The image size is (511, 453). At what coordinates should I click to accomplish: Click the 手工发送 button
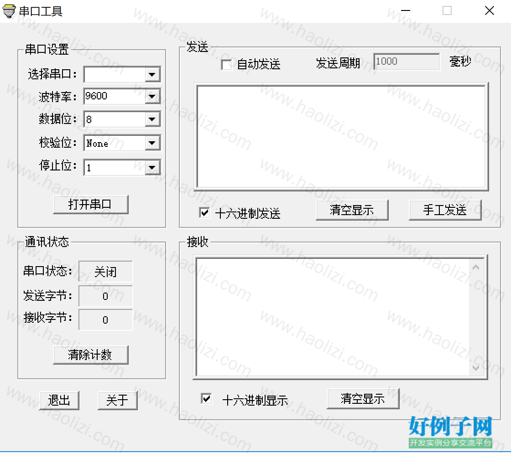(x=445, y=210)
